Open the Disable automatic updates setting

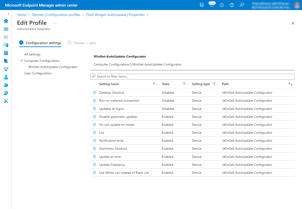pyautogui.click(x=119, y=116)
